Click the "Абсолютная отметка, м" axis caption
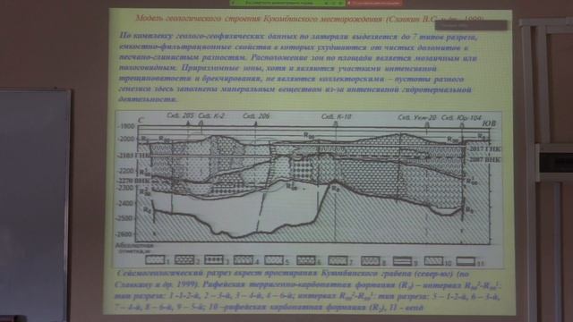Screen dimensions: 573x322 [133, 249]
